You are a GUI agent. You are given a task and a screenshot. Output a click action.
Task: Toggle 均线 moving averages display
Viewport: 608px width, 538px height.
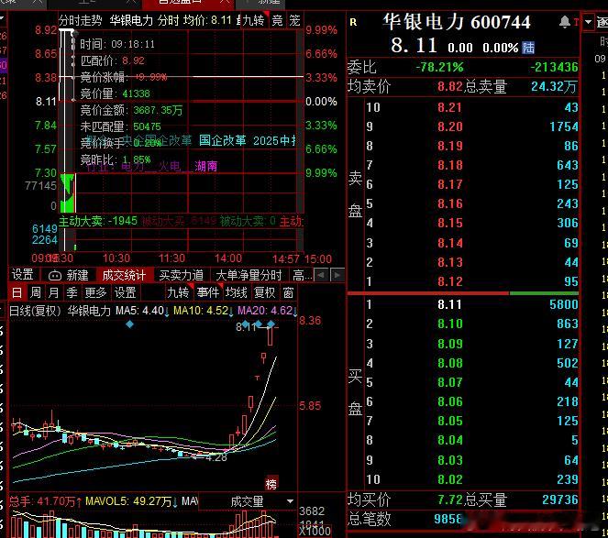[237, 292]
